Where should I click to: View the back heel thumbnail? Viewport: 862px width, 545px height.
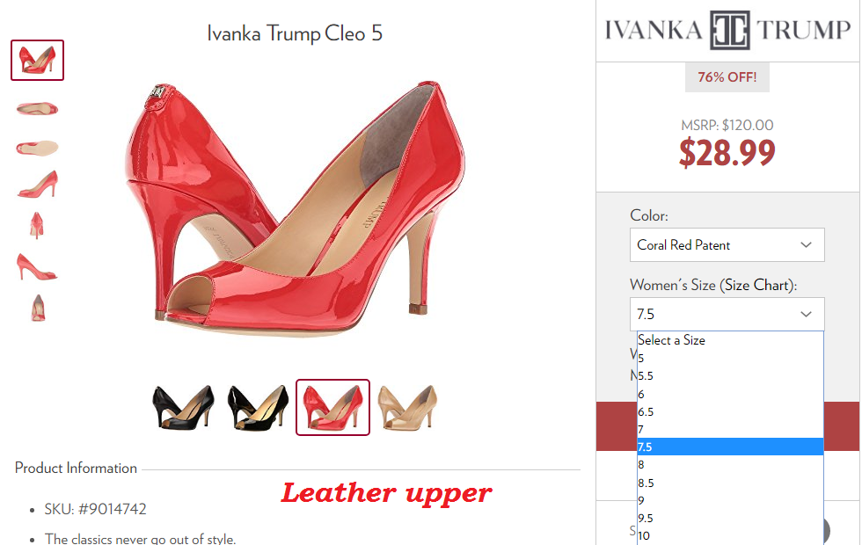[x=37, y=308]
